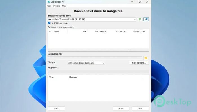Click the UsbToolbox Pro title bar app icon
The height and width of the screenshot is (112, 197).
(49, 2)
